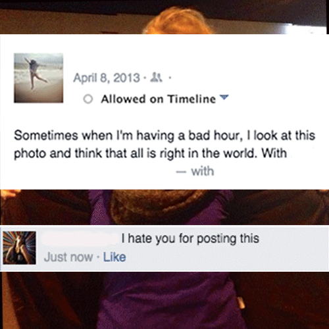329x329 pixels.
Task: Open the poster's beach profile picture
Action: [39, 78]
